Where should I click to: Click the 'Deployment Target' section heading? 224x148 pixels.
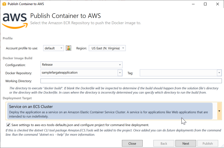click(x=17, y=98)
